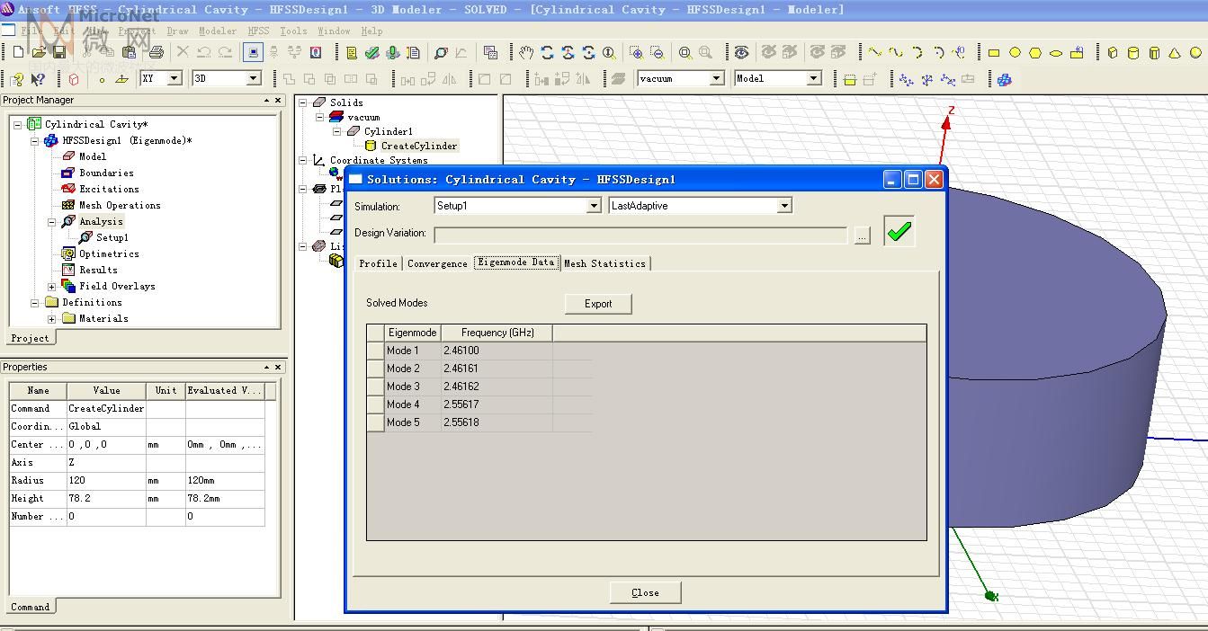The image size is (1208, 631).
Task: Open the vacuum material dropdown
Action: pyautogui.click(x=717, y=78)
